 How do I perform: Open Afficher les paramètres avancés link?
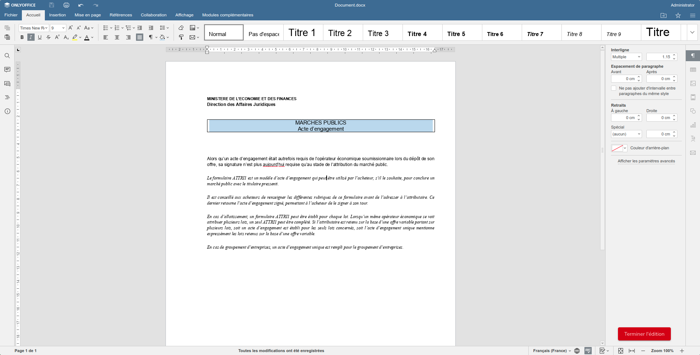point(646,161)
